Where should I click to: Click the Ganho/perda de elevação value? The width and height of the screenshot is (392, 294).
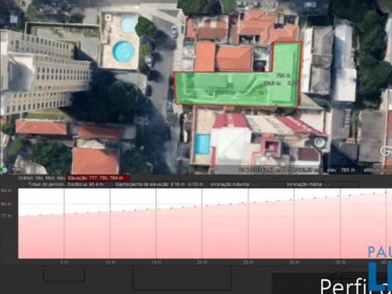click(159, 184)
